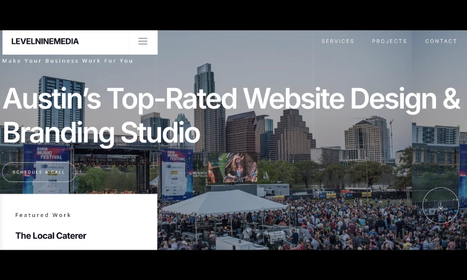Click the Make Your Business Work tagline
This screenshot has width=467, height=280.
point(68,61)
